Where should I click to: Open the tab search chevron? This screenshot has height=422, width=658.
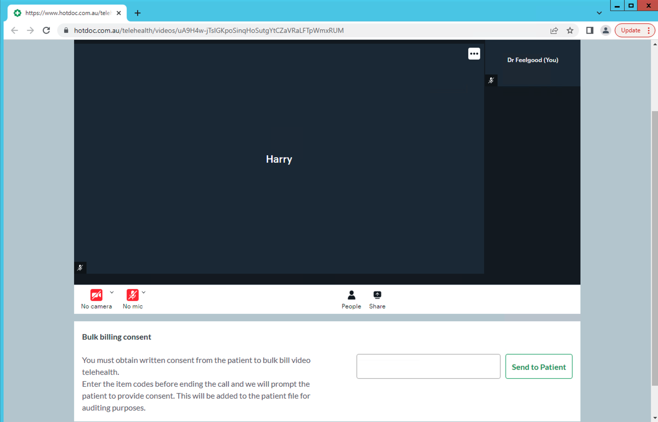599,13
